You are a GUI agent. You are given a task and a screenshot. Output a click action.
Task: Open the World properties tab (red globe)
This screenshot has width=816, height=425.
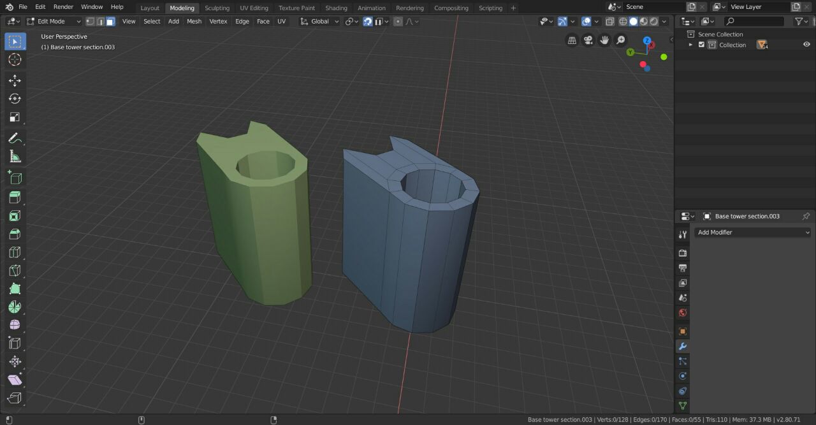682,313
